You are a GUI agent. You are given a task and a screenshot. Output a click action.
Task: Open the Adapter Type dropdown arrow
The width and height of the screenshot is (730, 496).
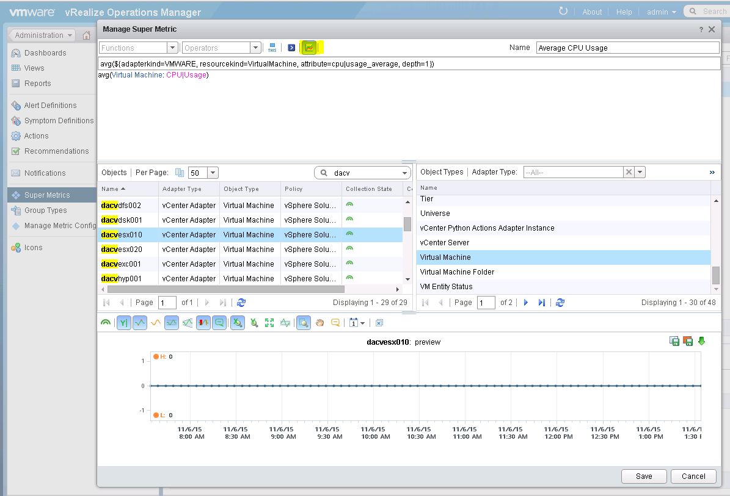(640, 172)
